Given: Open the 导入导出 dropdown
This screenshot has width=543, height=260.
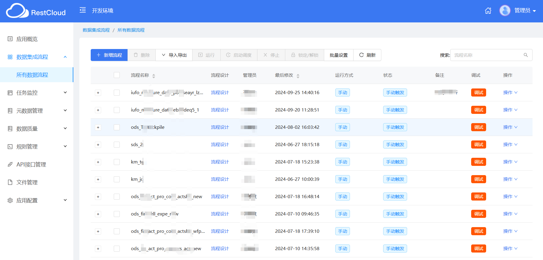Looking at the screenshot, I should point(174,55).
